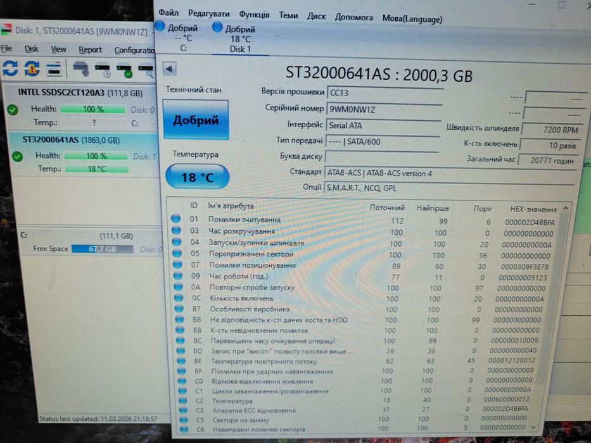The width and height of the screenshot is (591, 443).
Task: Click the power on count field 10 разів
Action: coord(552,145)
